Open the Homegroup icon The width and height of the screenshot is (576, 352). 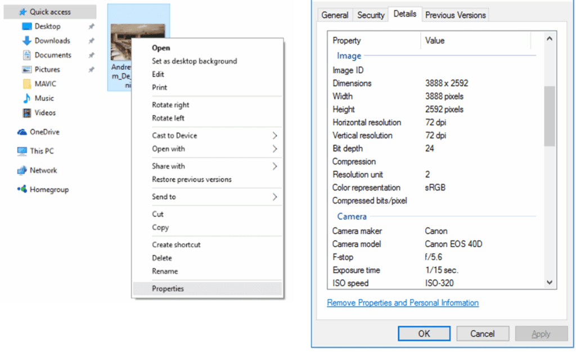22,190
